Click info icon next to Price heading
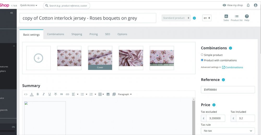The width and height of the screenshot is (261, 135). click(214, 105)
